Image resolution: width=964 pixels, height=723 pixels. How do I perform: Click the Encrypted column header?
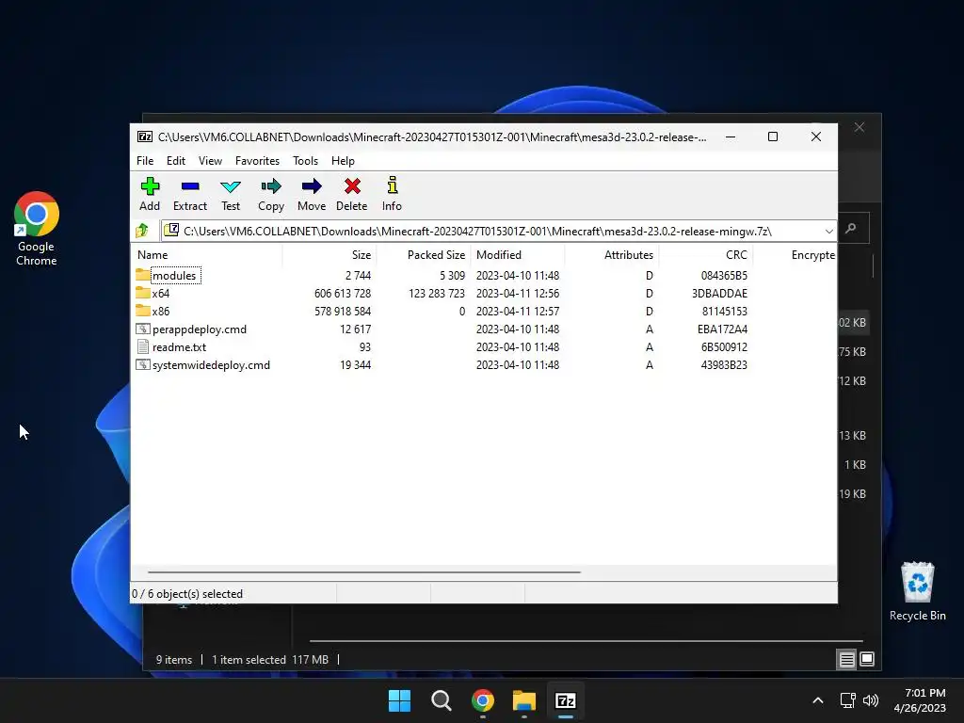click(795, 254)
